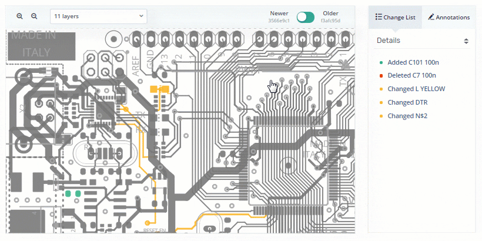Open the 11 layers dropdown
Image resolution: width=482 pixels, height=241 pixels.
tap(98, 16)
